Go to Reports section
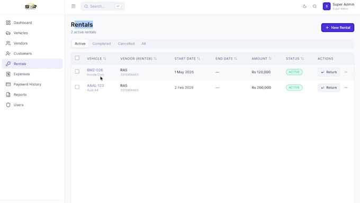The height and width of the screenshot is (203, 360). point(32,94)
